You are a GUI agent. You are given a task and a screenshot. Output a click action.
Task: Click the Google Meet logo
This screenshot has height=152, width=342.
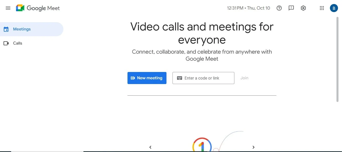pyautogui.click(x=38, y=8)
